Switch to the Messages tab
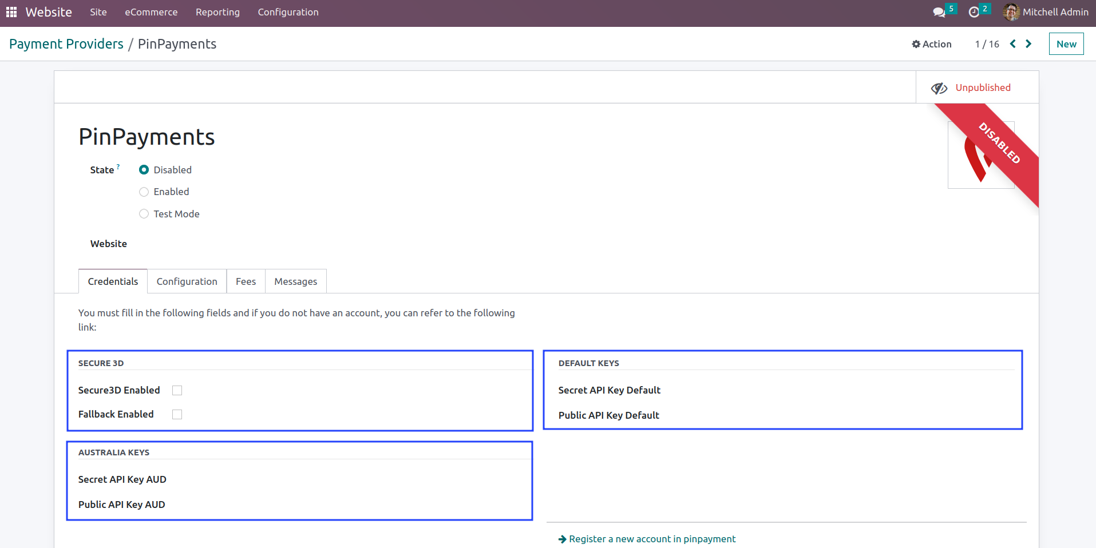Image resolution: width=1096 pixels, height=548 pixels. (296, 281)
